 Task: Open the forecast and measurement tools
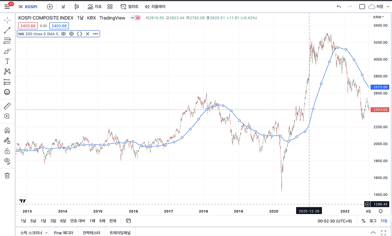click(x=7, y=82)
